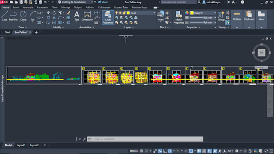Toggle snap mode in status bar
Viewport: 274px width, 154px height.
pyautogui.click(x=146, y=151)
